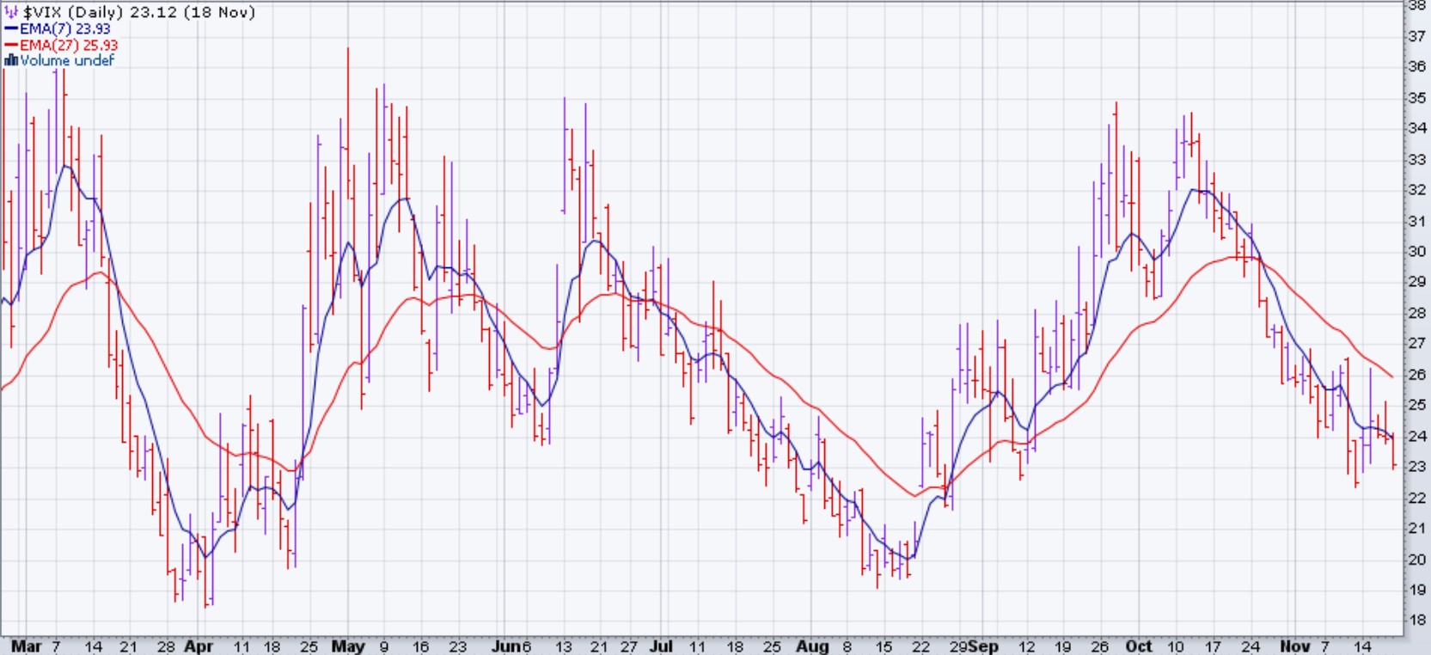Click the Volume undef legend label
The image size is (1431, 655).
(67, 60)
